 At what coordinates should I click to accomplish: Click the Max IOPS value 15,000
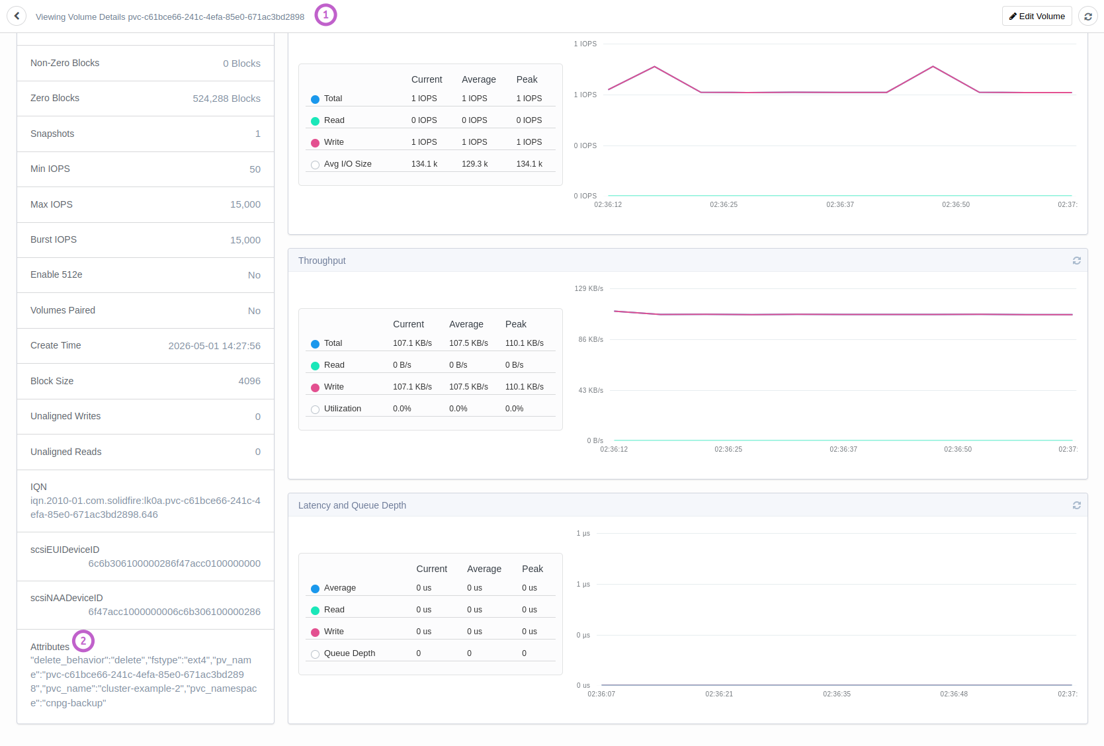(x=245, y=204)
